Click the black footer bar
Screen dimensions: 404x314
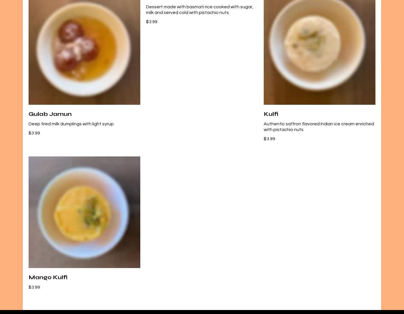[x=202, y=312]
